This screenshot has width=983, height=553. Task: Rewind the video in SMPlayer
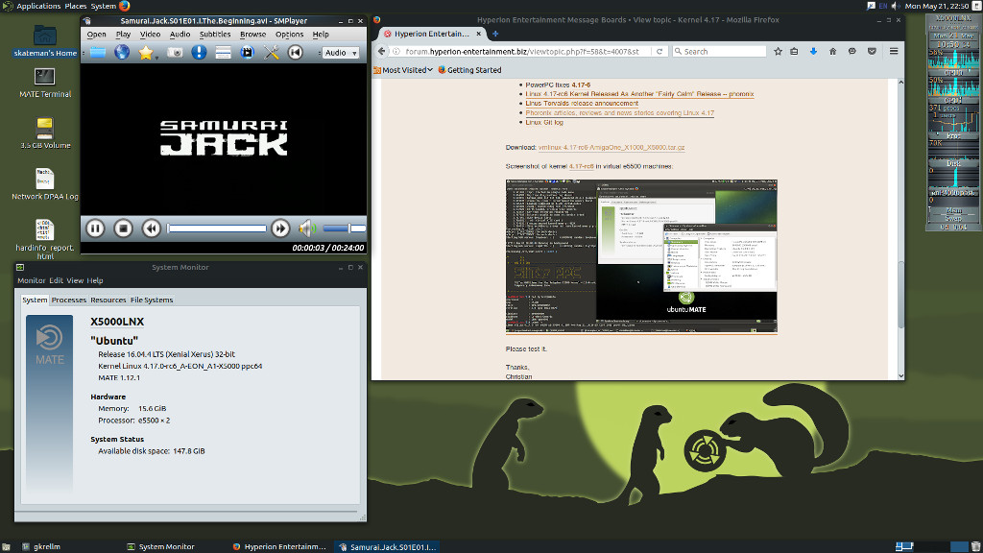pos(151,228)
